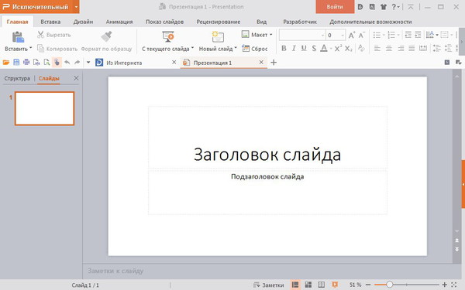The height and width of the screenshot is (290, 465).
Task: Click the Print Preview magnifier icon
Action: point(46,63)
